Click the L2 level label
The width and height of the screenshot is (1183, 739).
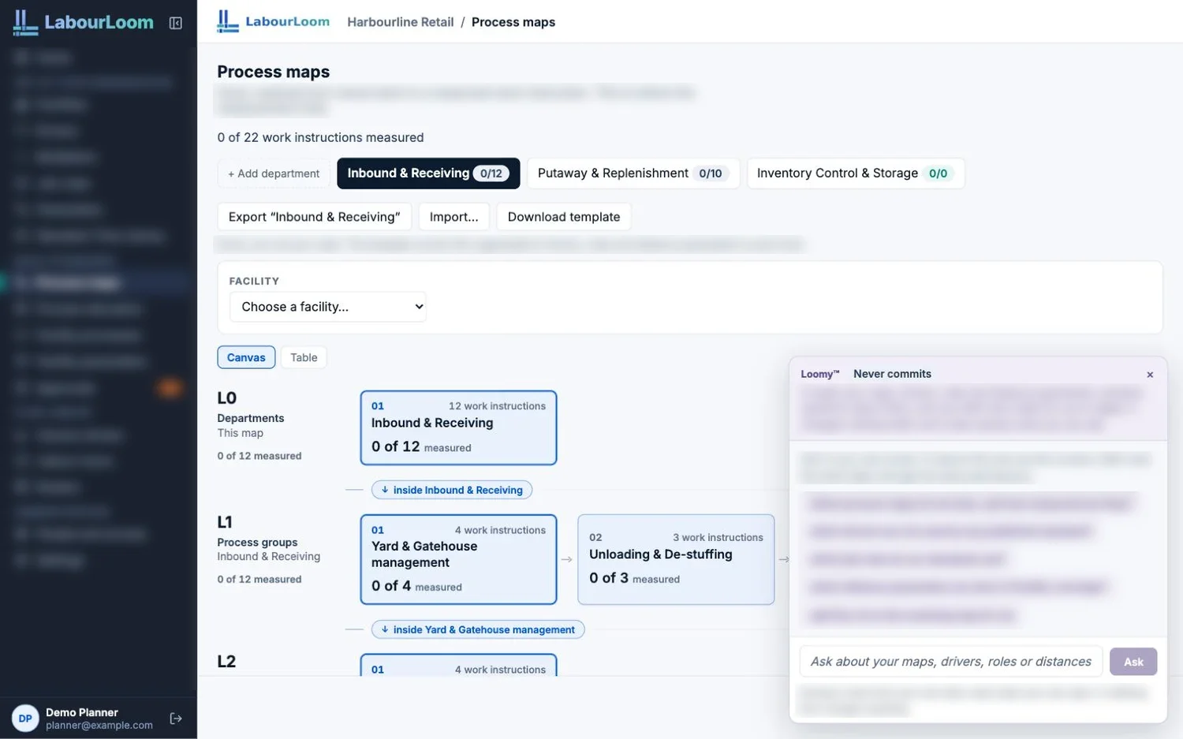click(226, 662)
